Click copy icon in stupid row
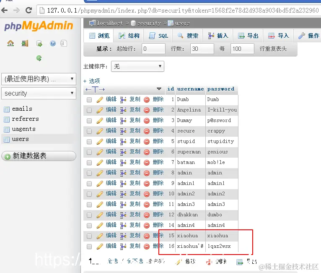 click(x=123, y=141)
